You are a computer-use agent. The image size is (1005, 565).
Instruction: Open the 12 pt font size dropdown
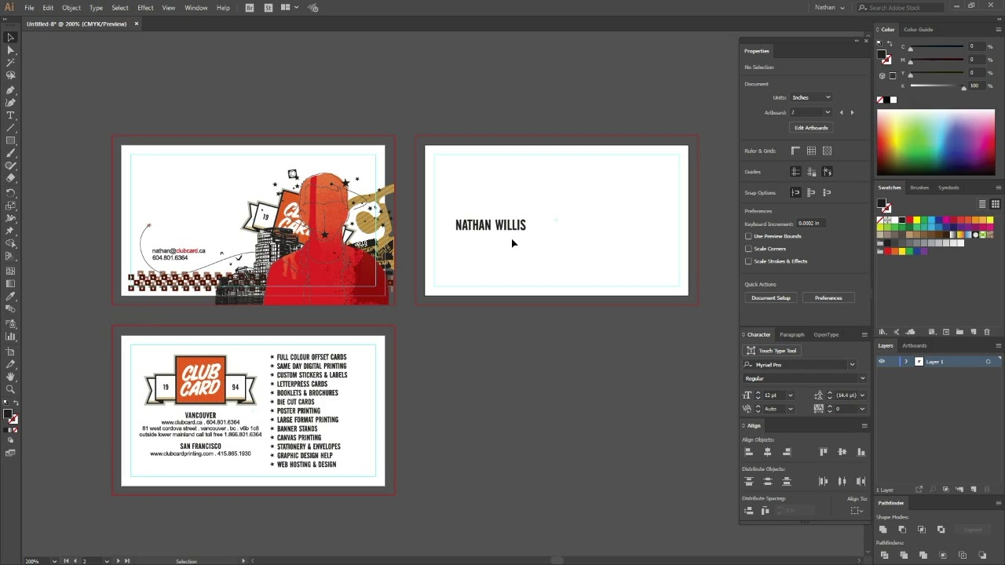790,395
